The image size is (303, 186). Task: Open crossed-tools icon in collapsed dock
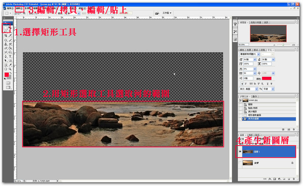pos(235,31)
